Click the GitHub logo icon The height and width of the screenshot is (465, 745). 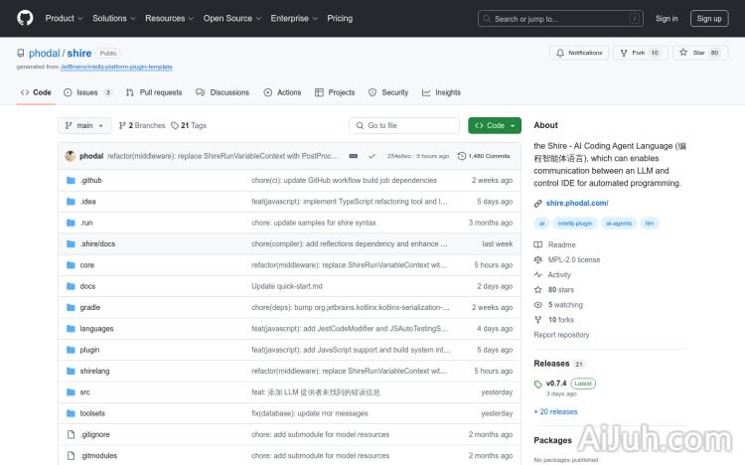pos(25,18)
